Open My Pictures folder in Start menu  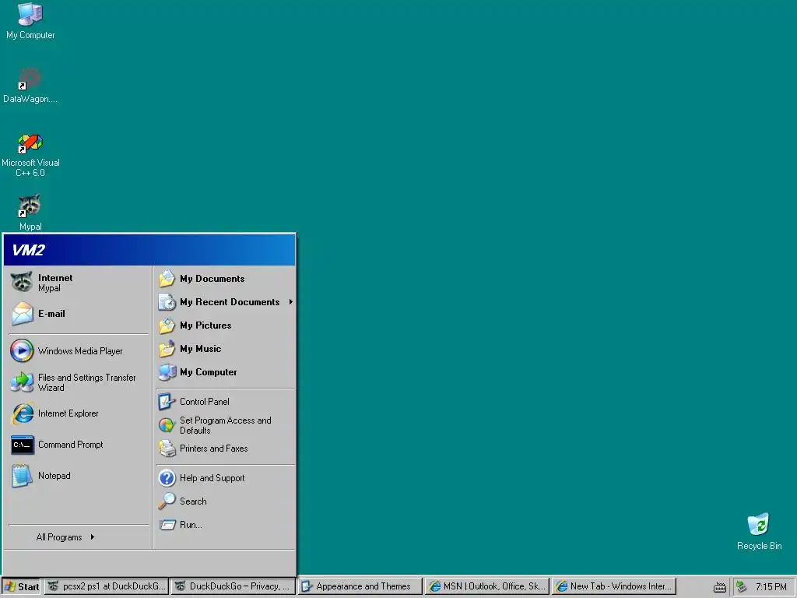coord(225,325)
